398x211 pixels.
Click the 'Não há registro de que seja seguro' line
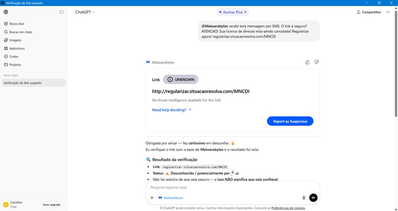216,179
